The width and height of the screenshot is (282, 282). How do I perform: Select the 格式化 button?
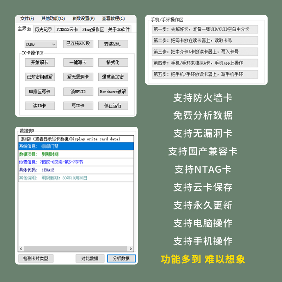(113, 62)
